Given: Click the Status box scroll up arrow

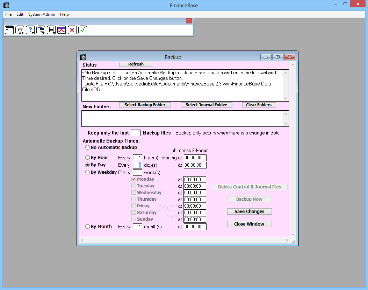Looking at the screenshot, I should coord(286,73).
